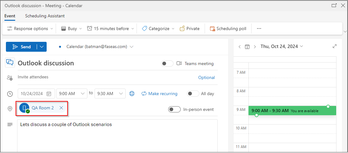Click the 8 AM time label

pos(241,91)
